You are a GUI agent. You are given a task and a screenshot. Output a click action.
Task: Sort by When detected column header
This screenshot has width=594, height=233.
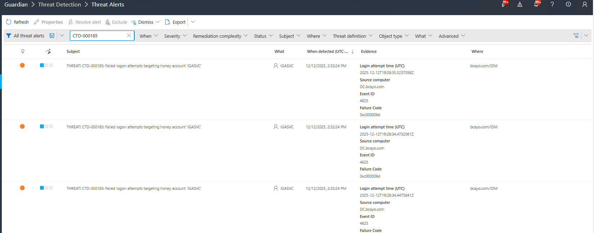pyautogui.click(x=328, y=51)
